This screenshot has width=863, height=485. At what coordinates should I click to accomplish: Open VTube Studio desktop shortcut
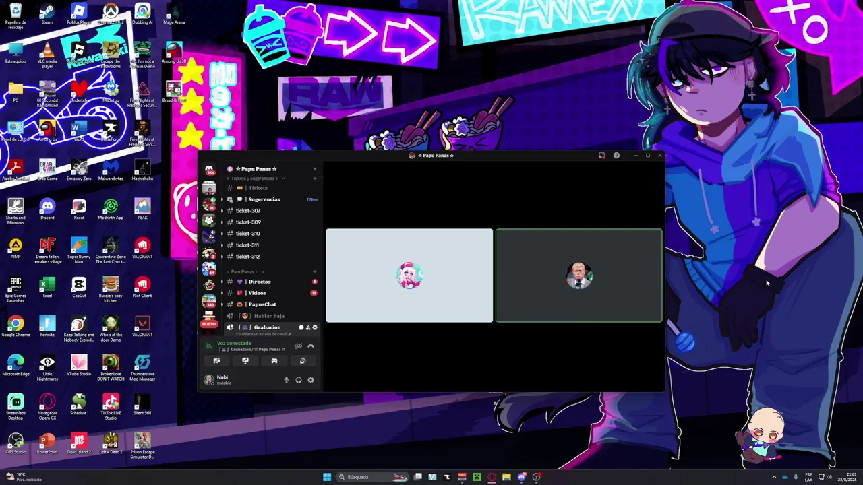(x=79, y=365)
